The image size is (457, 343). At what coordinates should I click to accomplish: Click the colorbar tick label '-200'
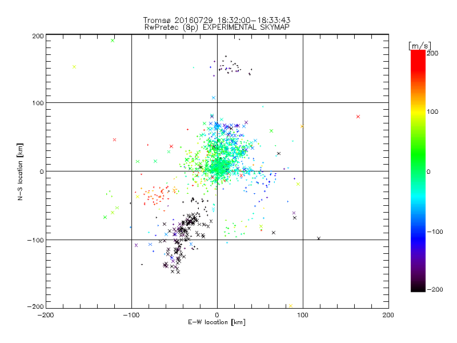tap(435, 289)
